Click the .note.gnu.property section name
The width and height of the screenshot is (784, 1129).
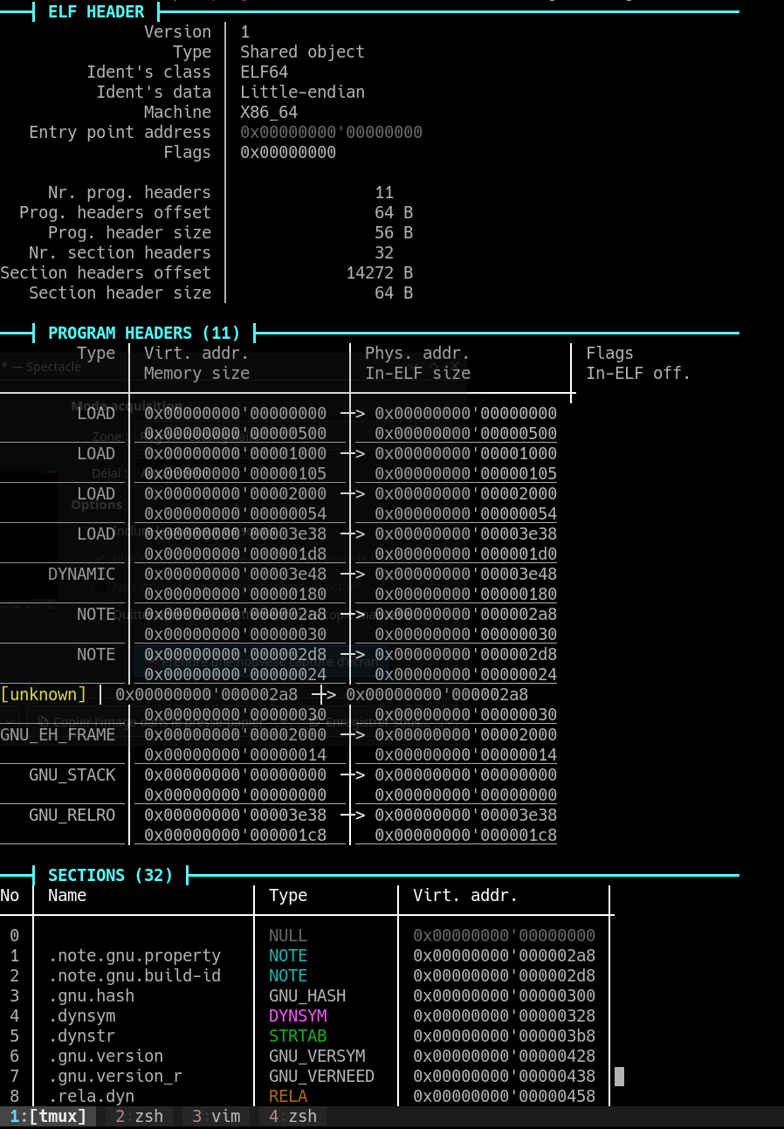click(x=134, y=955)
